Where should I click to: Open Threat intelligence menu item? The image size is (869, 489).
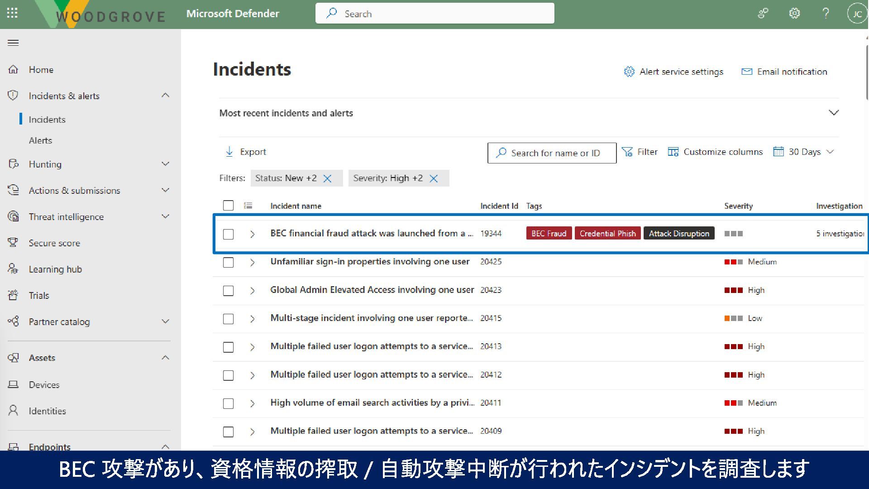point(66,217)
